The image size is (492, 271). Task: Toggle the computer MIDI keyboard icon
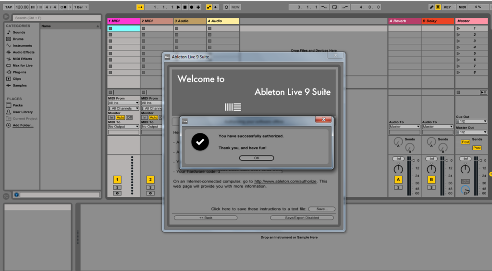(x=438, y=7)
